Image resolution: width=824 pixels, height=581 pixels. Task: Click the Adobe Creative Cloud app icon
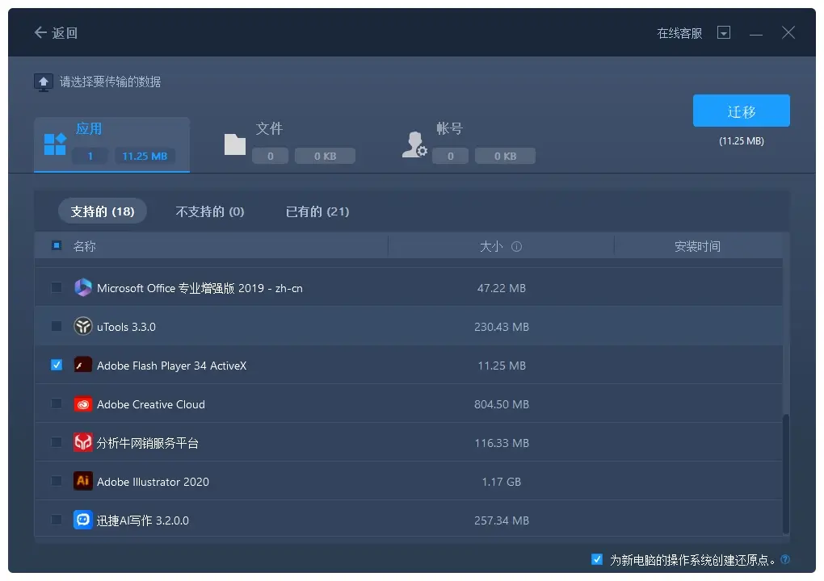(x=83, y=403)
